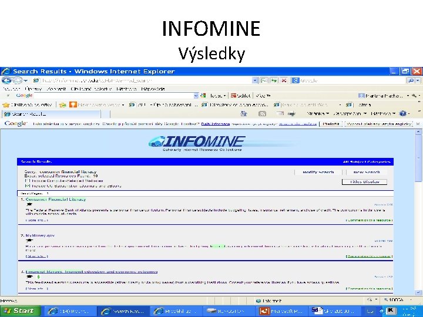423x317 pixels.
Task: Click the page scrollbar up arrow
Action: tap(418, 132)
